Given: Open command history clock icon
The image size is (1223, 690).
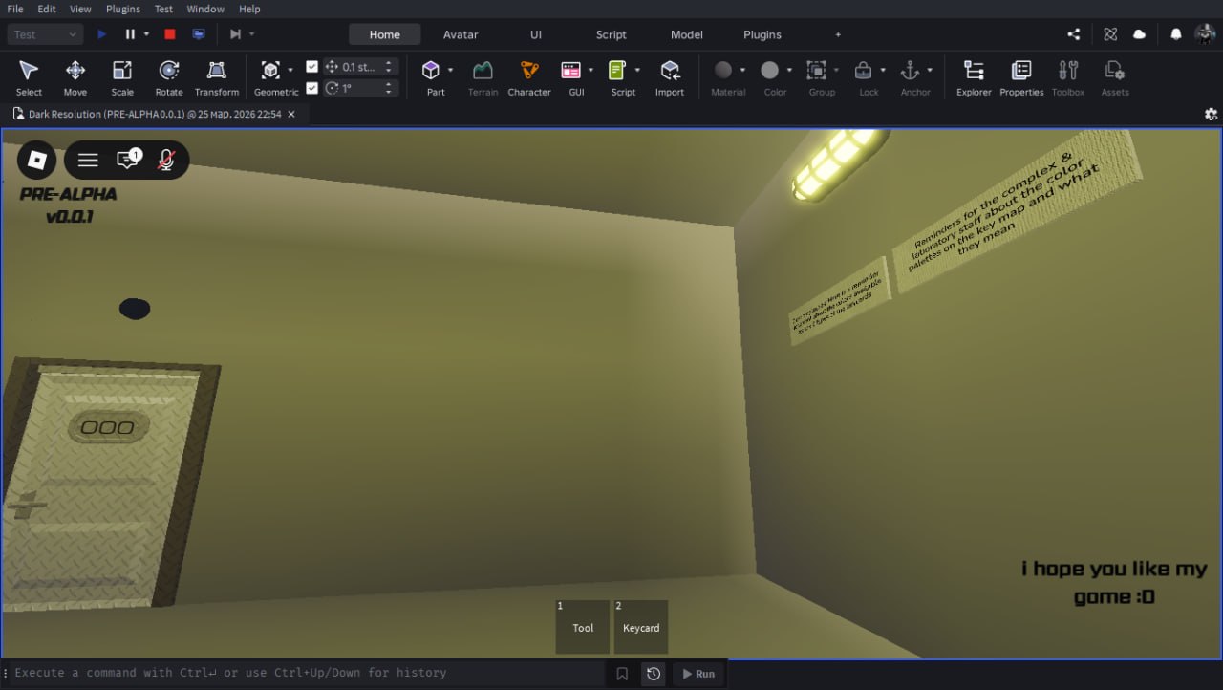Looking at the screenshot, I should (654, 674).
